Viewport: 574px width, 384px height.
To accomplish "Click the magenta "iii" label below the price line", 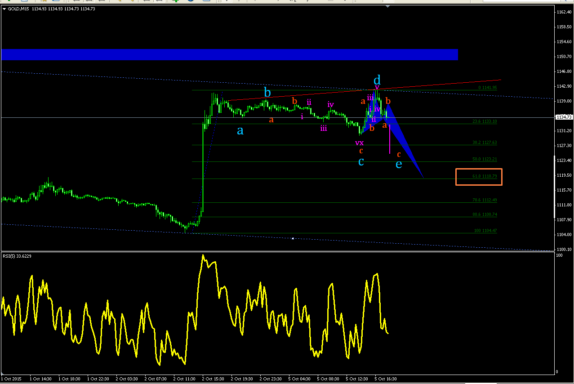I will (x=323, y=128).
